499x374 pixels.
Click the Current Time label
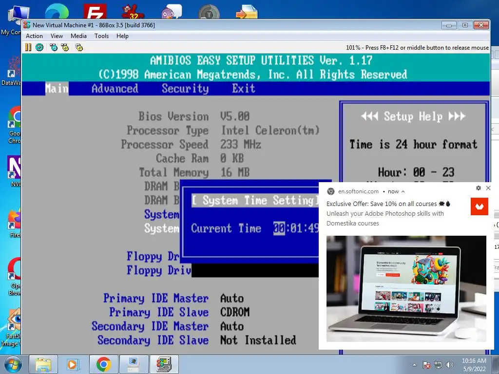coord(226,228)
